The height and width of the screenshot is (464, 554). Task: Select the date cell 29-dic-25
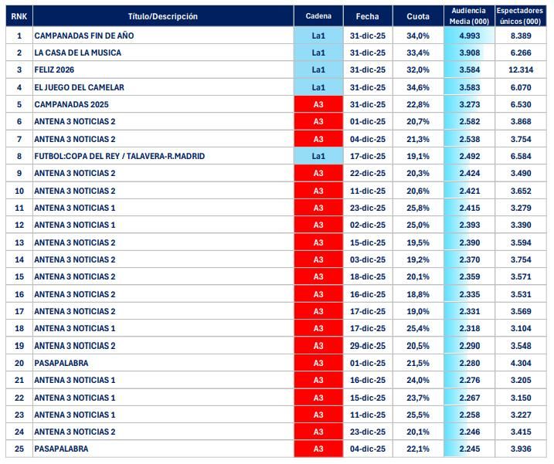click(x=367, y=345)
